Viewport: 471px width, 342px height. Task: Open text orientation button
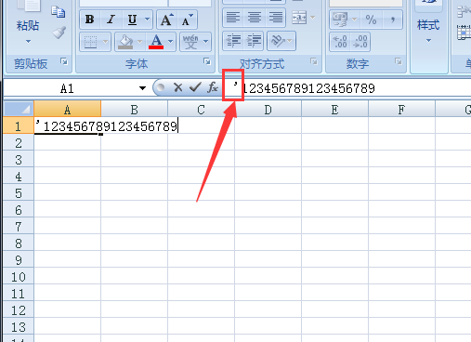(281, 41)
